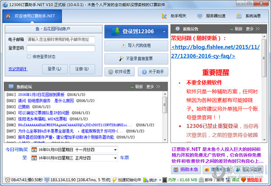Image resolution: width=271 pixels, height=186 pixels.
Task: Open the 至 end date dropdown
Action: pos(115,158)
